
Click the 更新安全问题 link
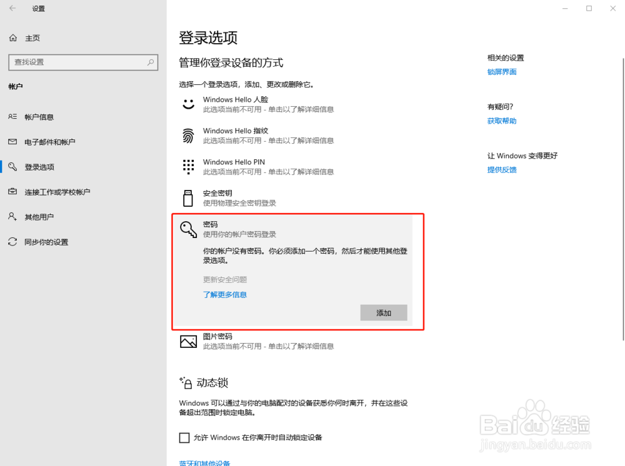pos(225,280)
